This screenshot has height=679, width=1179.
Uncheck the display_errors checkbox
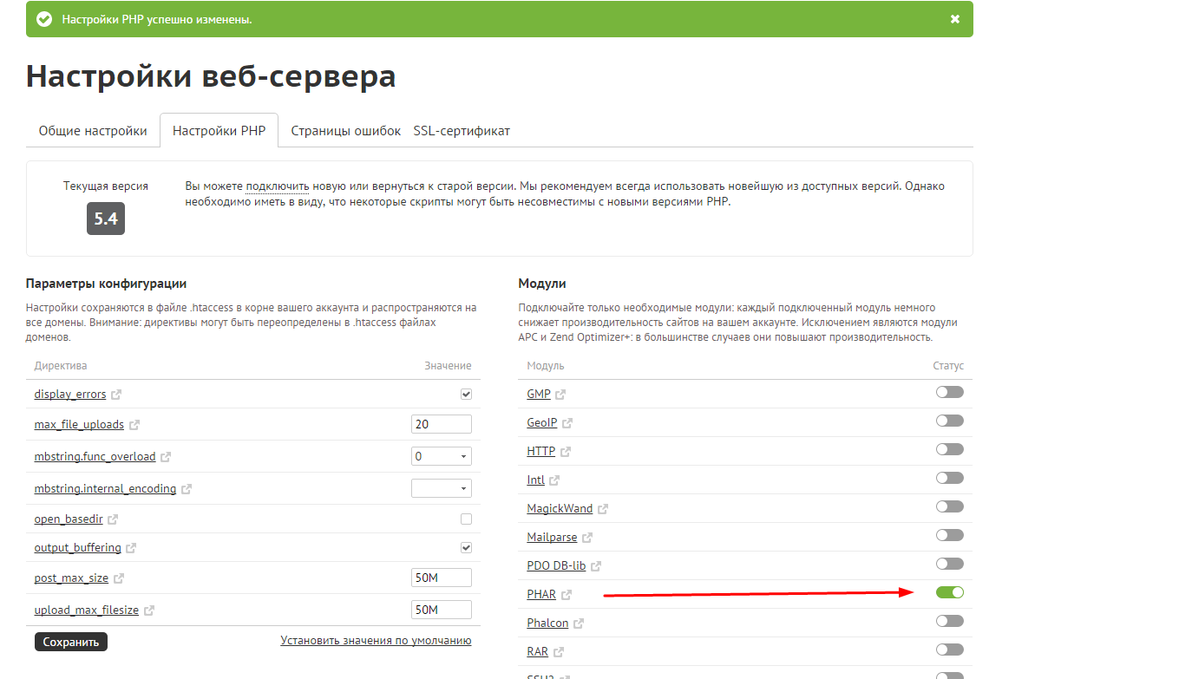(466, 394)
